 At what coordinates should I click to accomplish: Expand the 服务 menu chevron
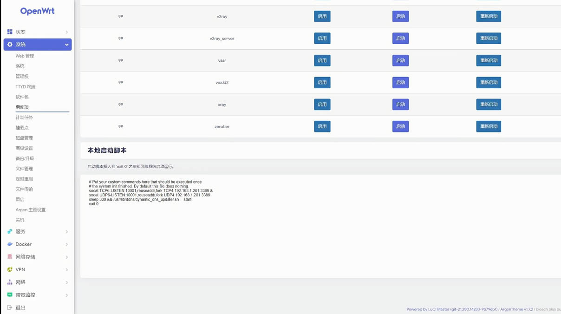pyautogui.click(x=66, y=232)
